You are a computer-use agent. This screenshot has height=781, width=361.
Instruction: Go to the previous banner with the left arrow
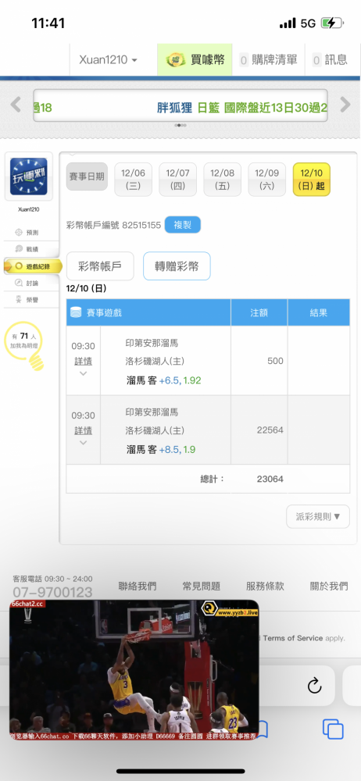tap(16, 105)
